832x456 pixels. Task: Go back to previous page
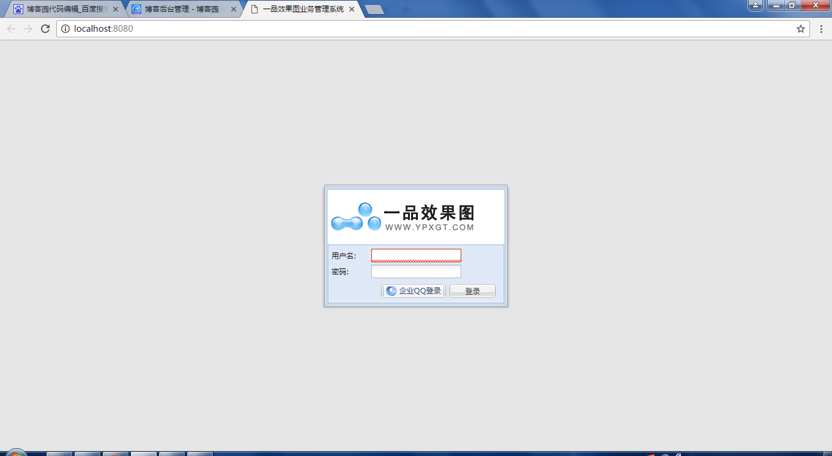(x=11, y=29)
